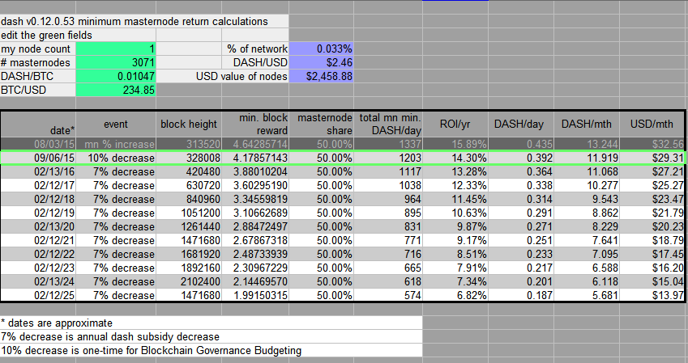Select the '10% decrease is one-time' governance budgeting note
688x363 pixels.
pyautogui.click(x=211, y=350)
